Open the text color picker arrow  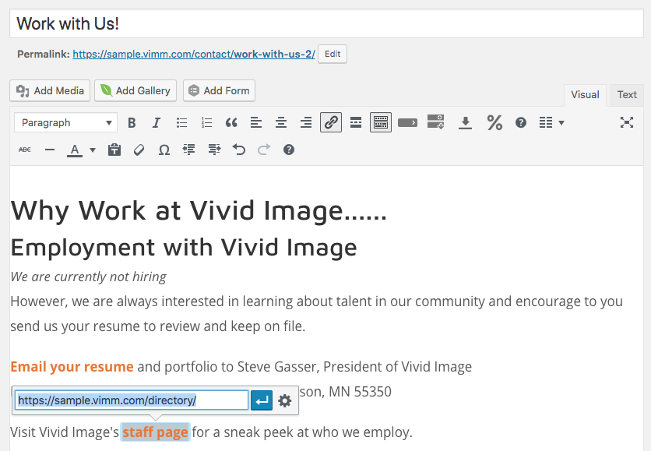click(93, 150)
